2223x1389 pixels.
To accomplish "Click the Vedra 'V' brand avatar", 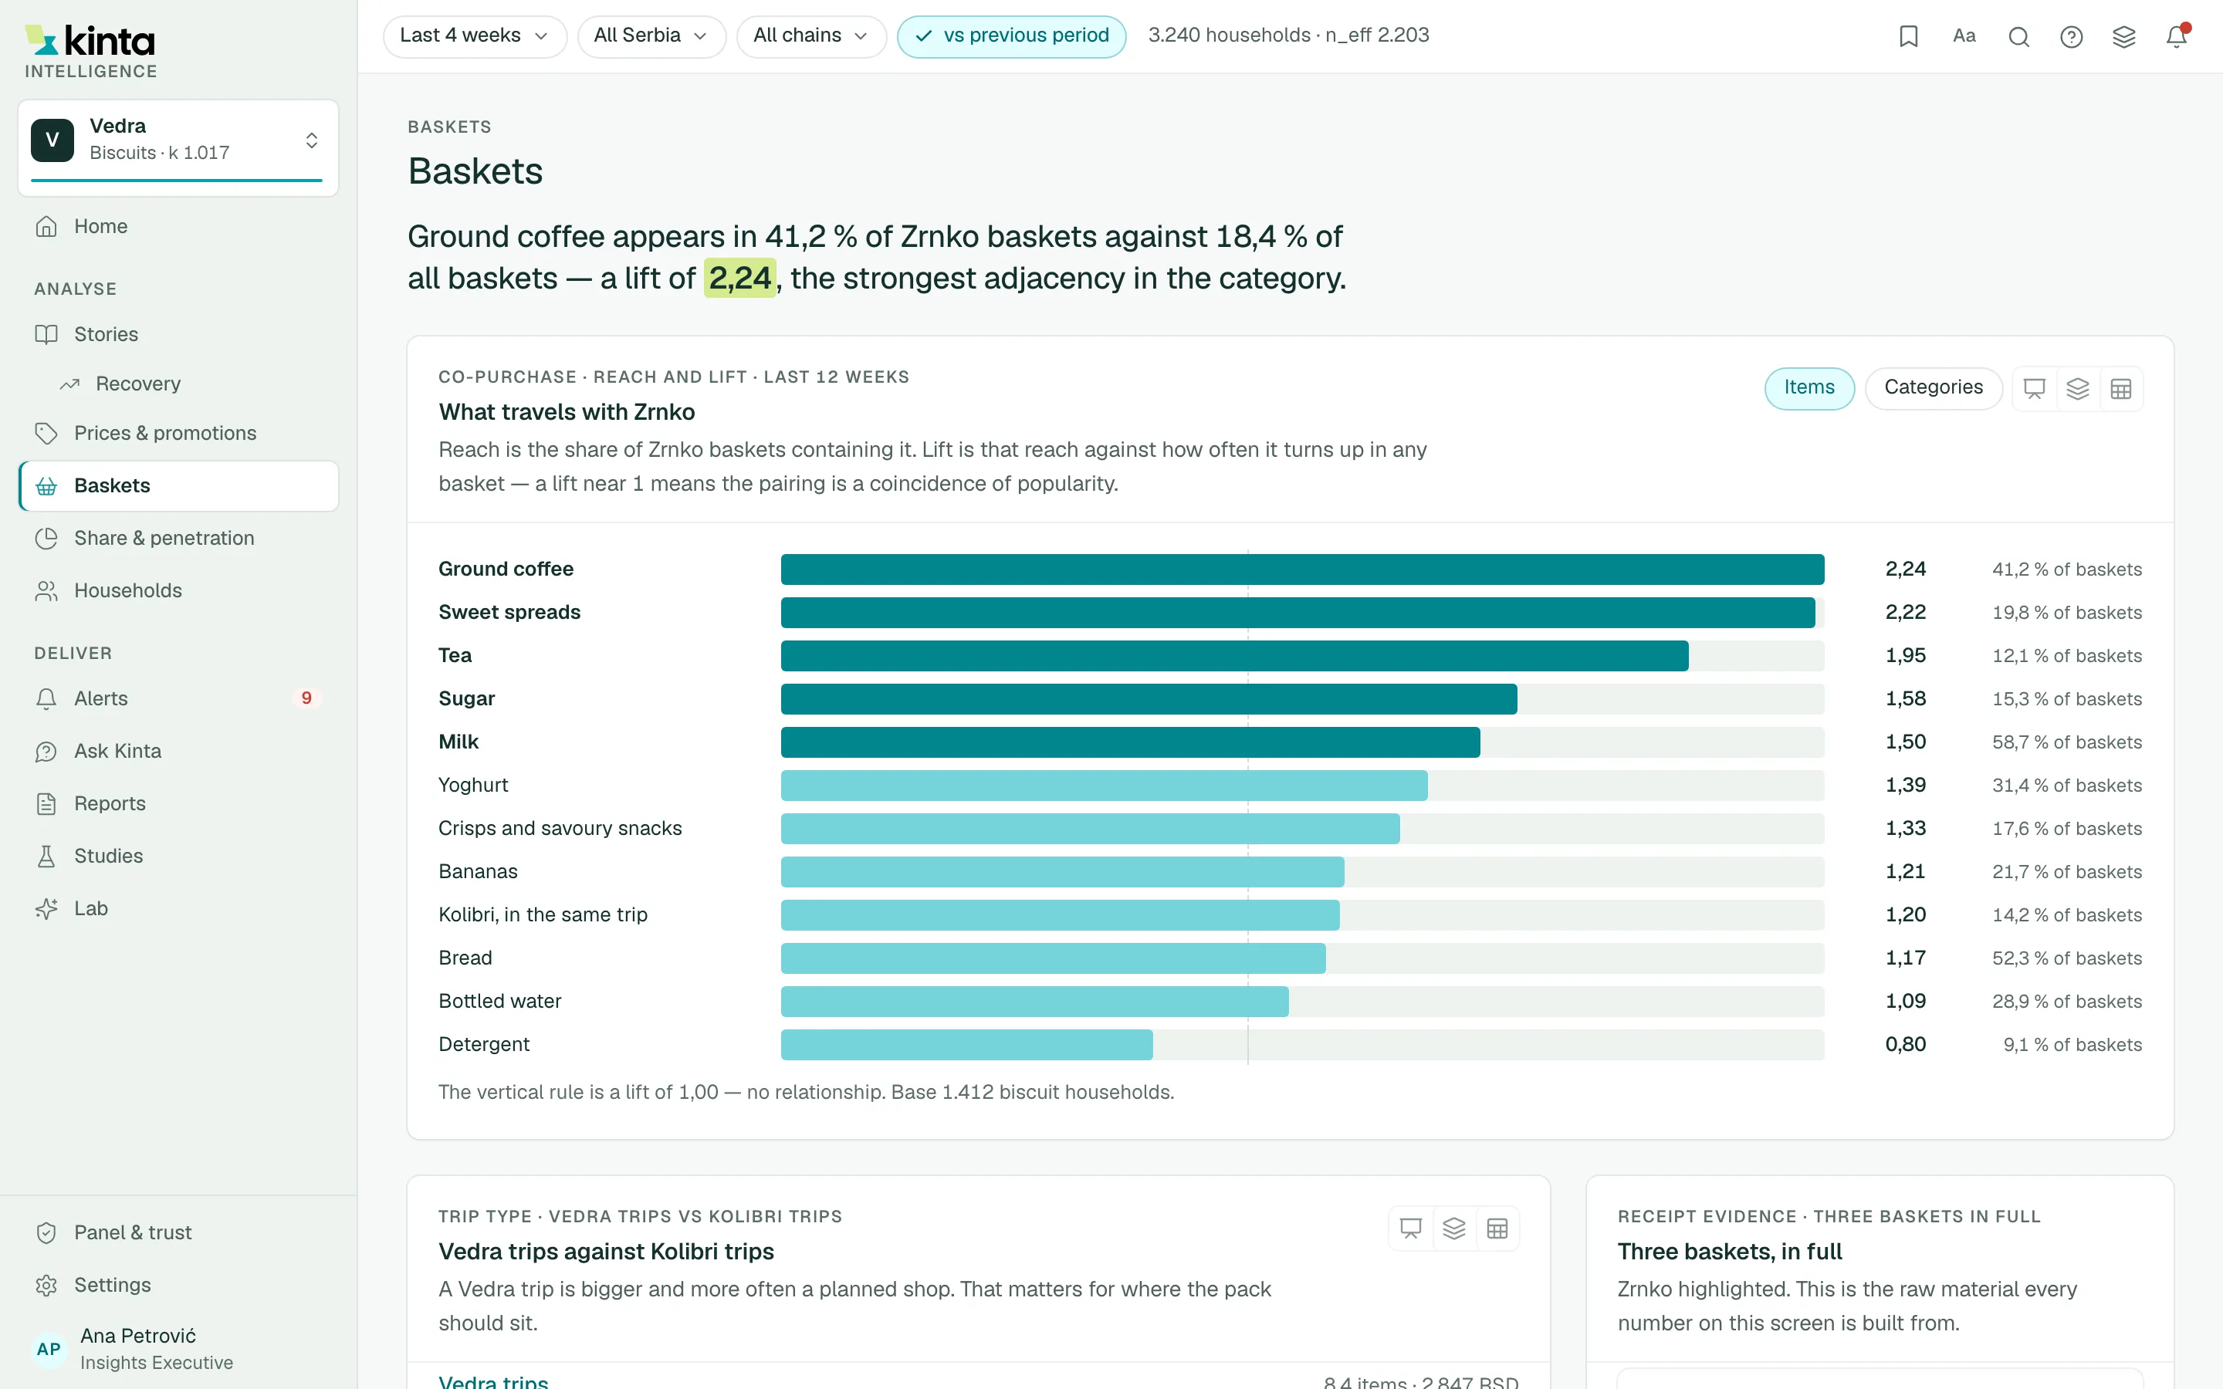I will pos(52,140).
